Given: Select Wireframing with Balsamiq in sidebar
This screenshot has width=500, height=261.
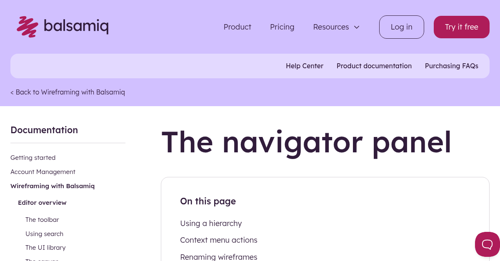Looking at the screenshot, I should click(52, 186).
